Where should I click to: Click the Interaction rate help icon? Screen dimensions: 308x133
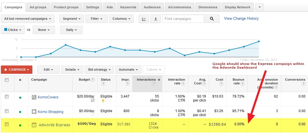(183, 84)
